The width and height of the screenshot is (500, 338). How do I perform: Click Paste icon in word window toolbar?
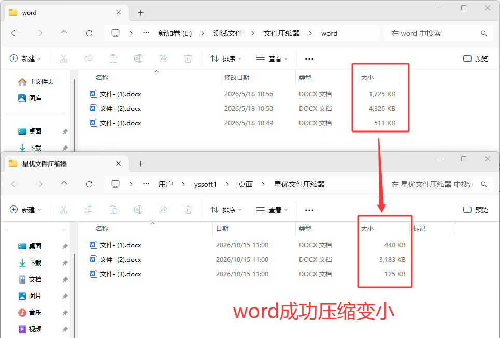click(x=113, y=58)
